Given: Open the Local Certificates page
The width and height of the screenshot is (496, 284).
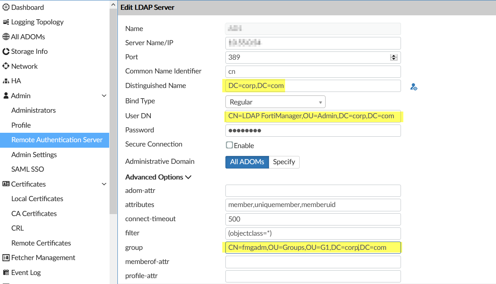Looking at the screenshot, I should pyautogui.click(x=37, y=199).
